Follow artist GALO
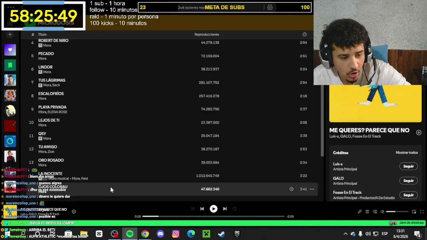Viewport: 427px width, 240px height. tap(408, 181)
